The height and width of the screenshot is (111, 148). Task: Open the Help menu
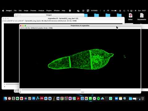click(64, 10)
